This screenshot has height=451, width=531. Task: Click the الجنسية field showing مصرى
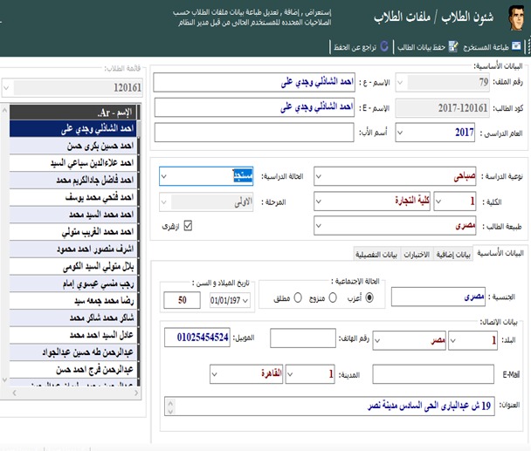(438, 297)
